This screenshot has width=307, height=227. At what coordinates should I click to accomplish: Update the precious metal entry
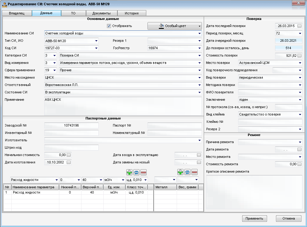[187, 172]
